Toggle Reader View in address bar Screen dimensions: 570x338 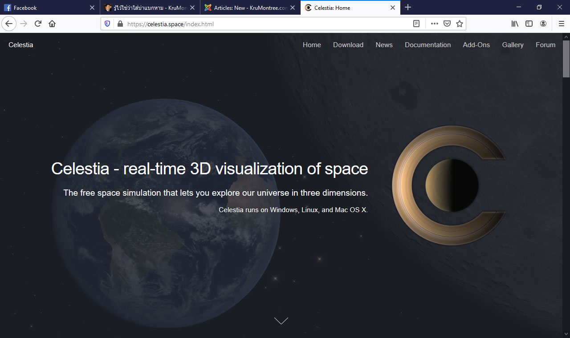416,24
